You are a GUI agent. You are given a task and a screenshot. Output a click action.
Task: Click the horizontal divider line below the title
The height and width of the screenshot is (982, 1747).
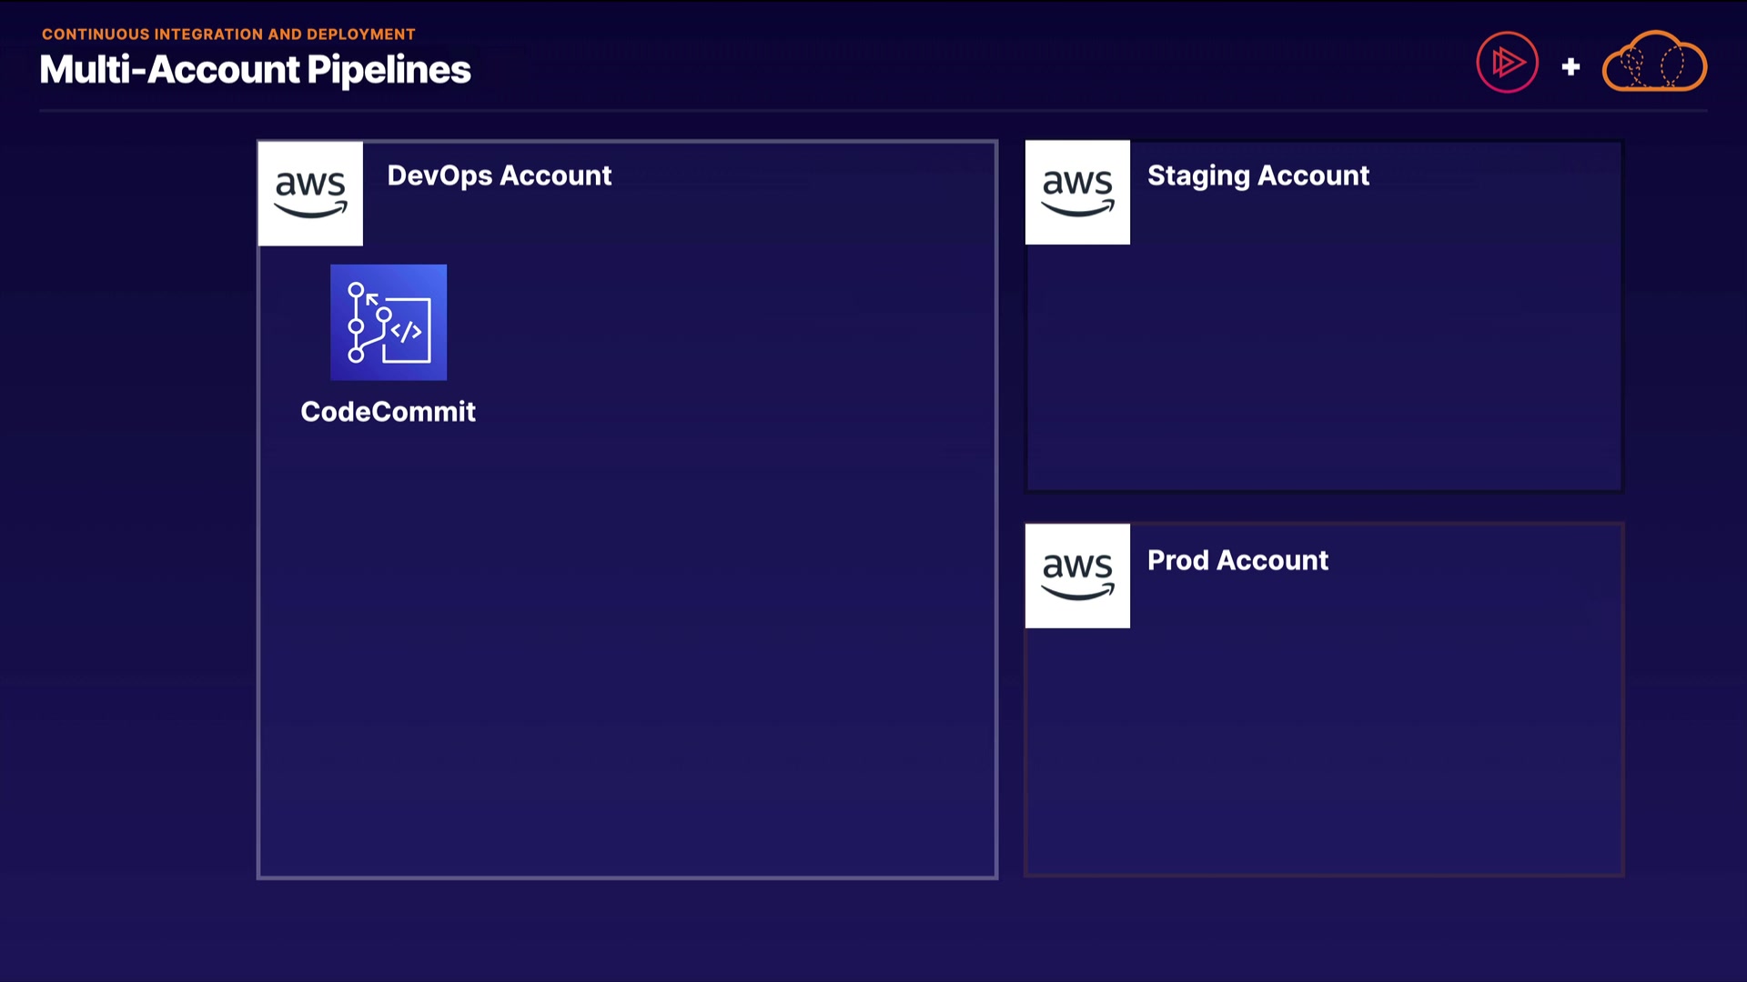(873, 111)
